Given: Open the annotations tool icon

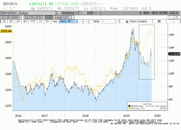Looking at the screenshot, I should point(159,21).
